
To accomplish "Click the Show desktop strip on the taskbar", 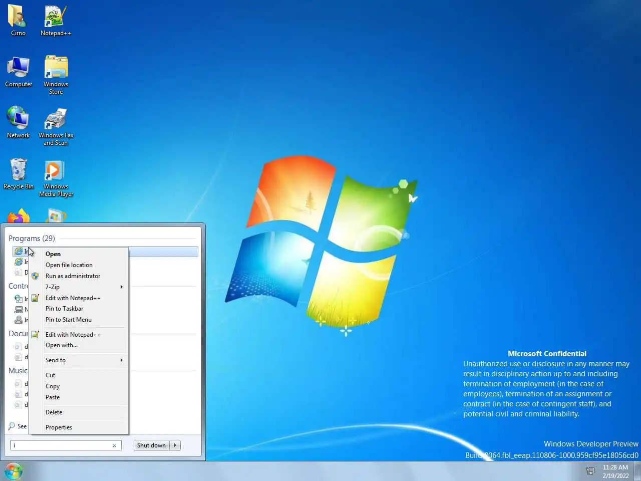I will 637,471.
